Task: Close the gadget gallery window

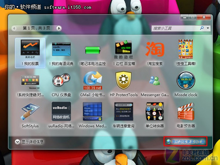Action: 204,17
